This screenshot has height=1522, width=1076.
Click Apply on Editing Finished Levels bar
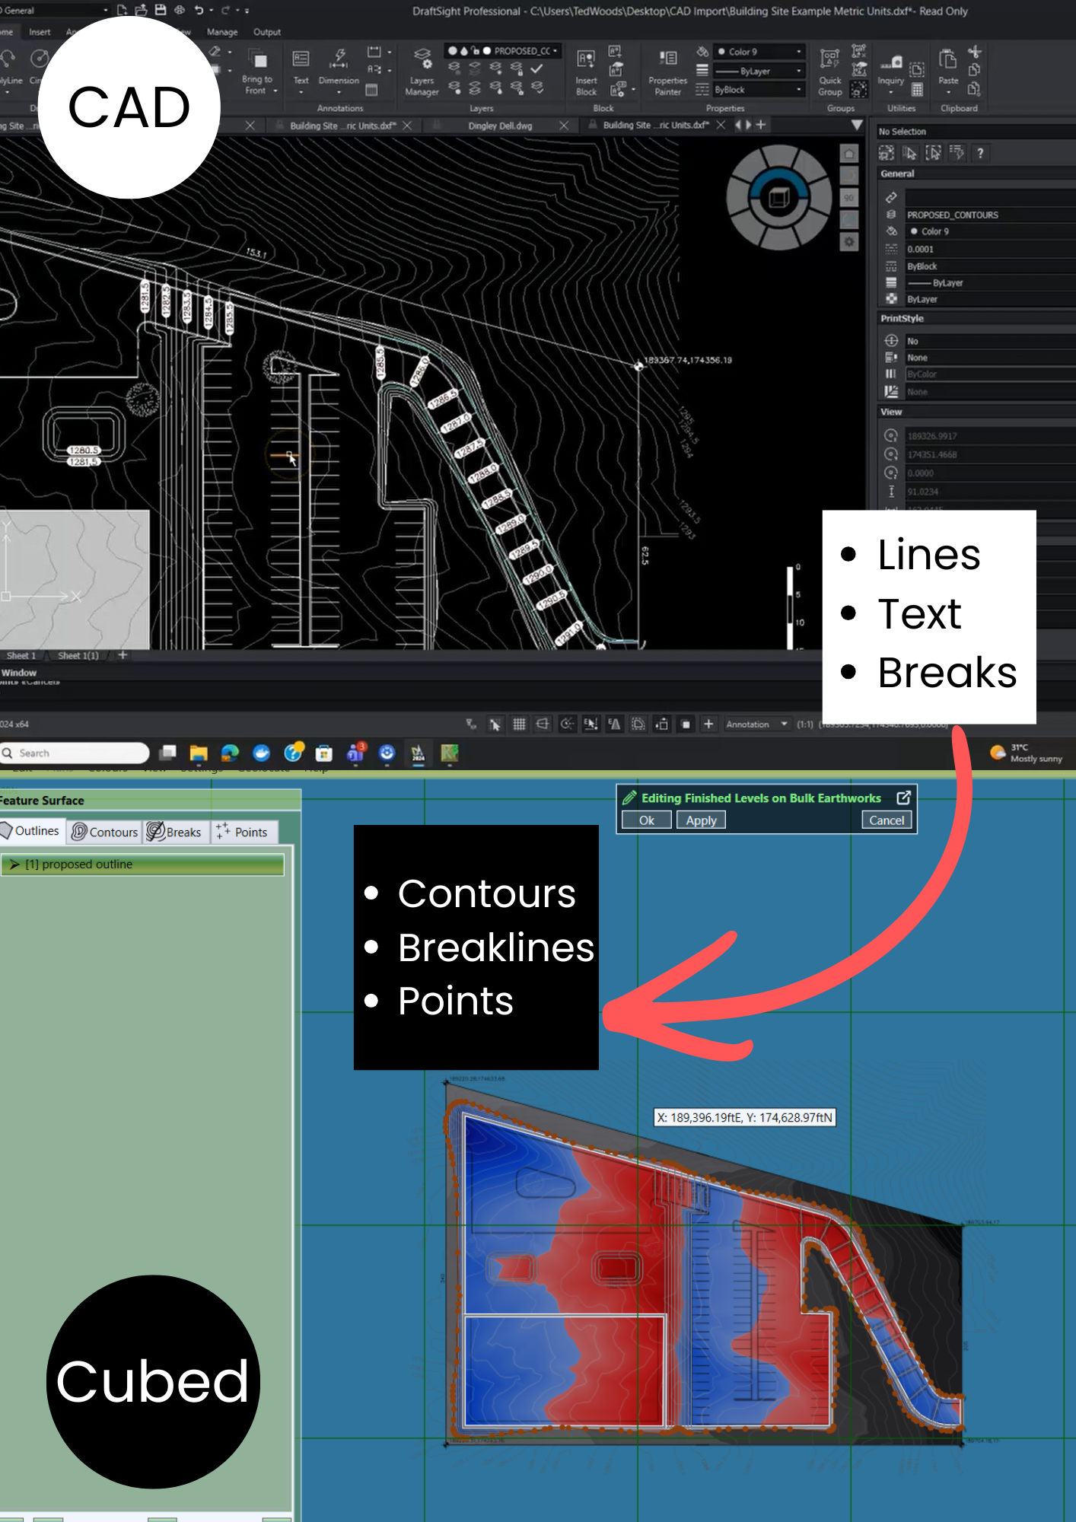701,820
